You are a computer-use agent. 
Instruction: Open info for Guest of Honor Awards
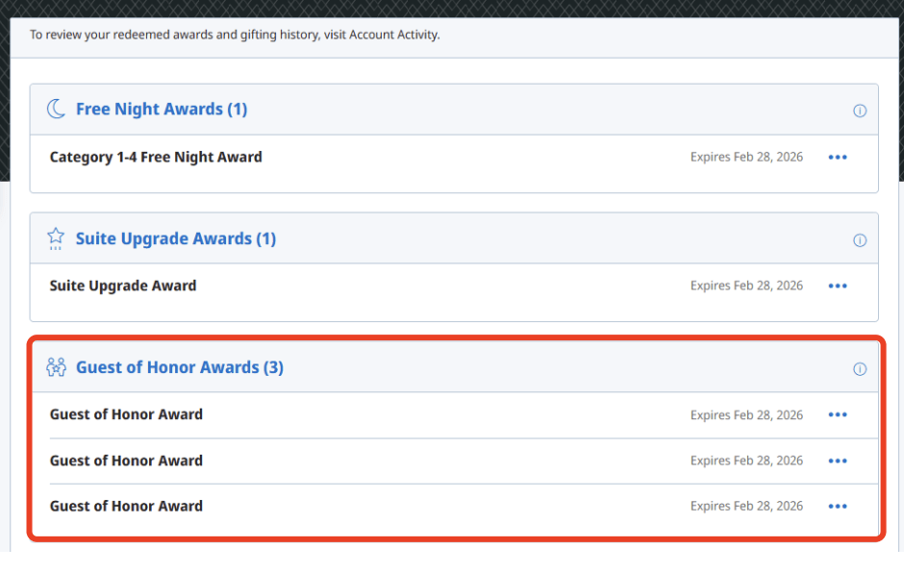tap(860, 369)
